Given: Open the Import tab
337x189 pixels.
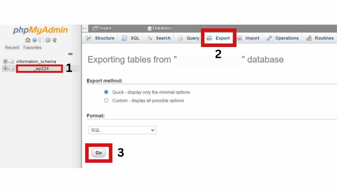Looking at the screenshot, I should (248, 38).
